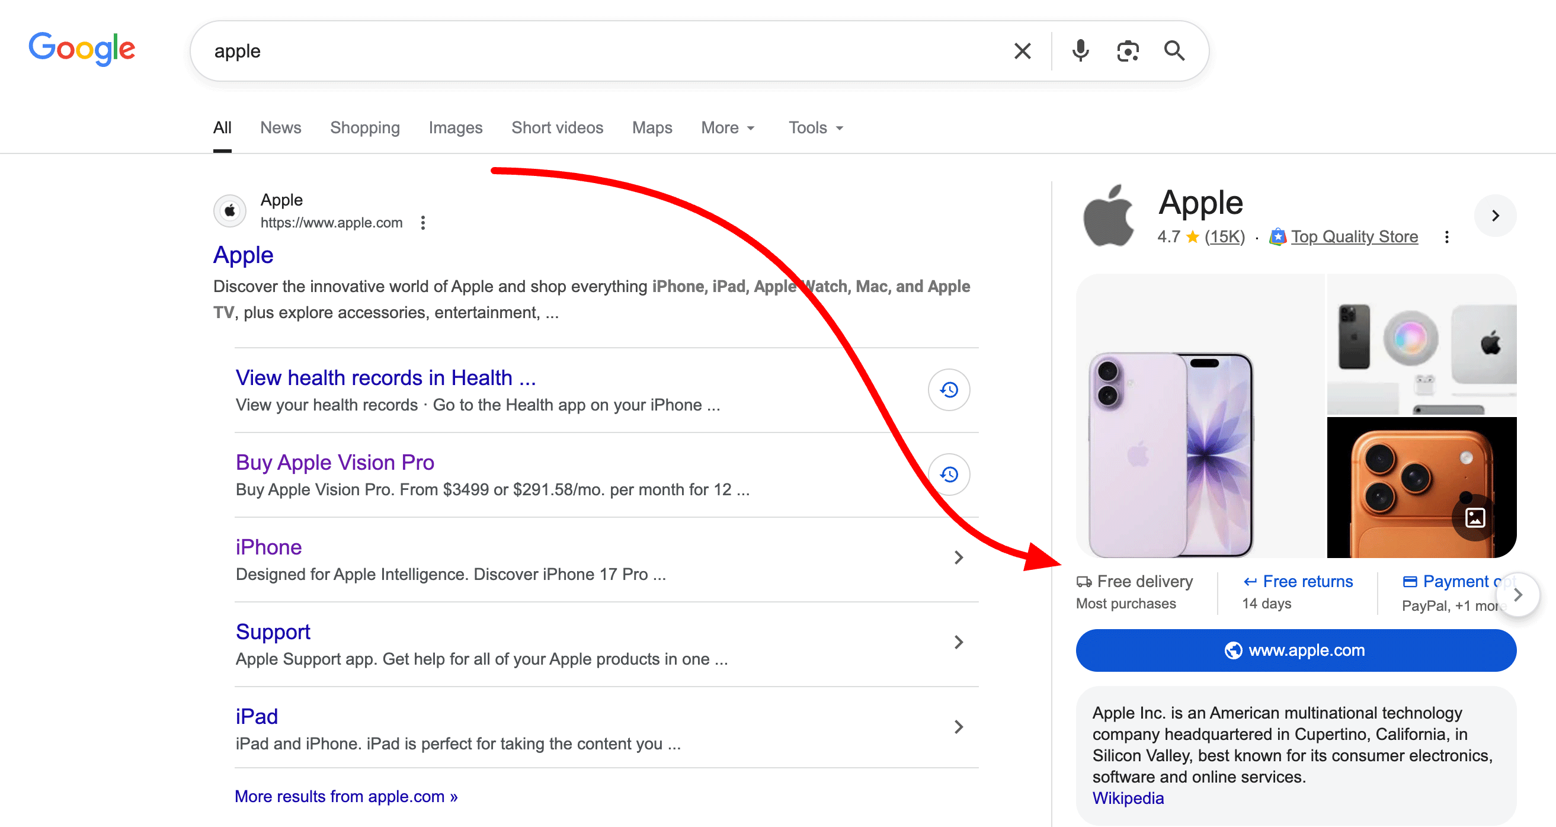This screenshot has width=1556, height=827.
Task: Open Google Lens image search icon
Action: coord(1127,52)
